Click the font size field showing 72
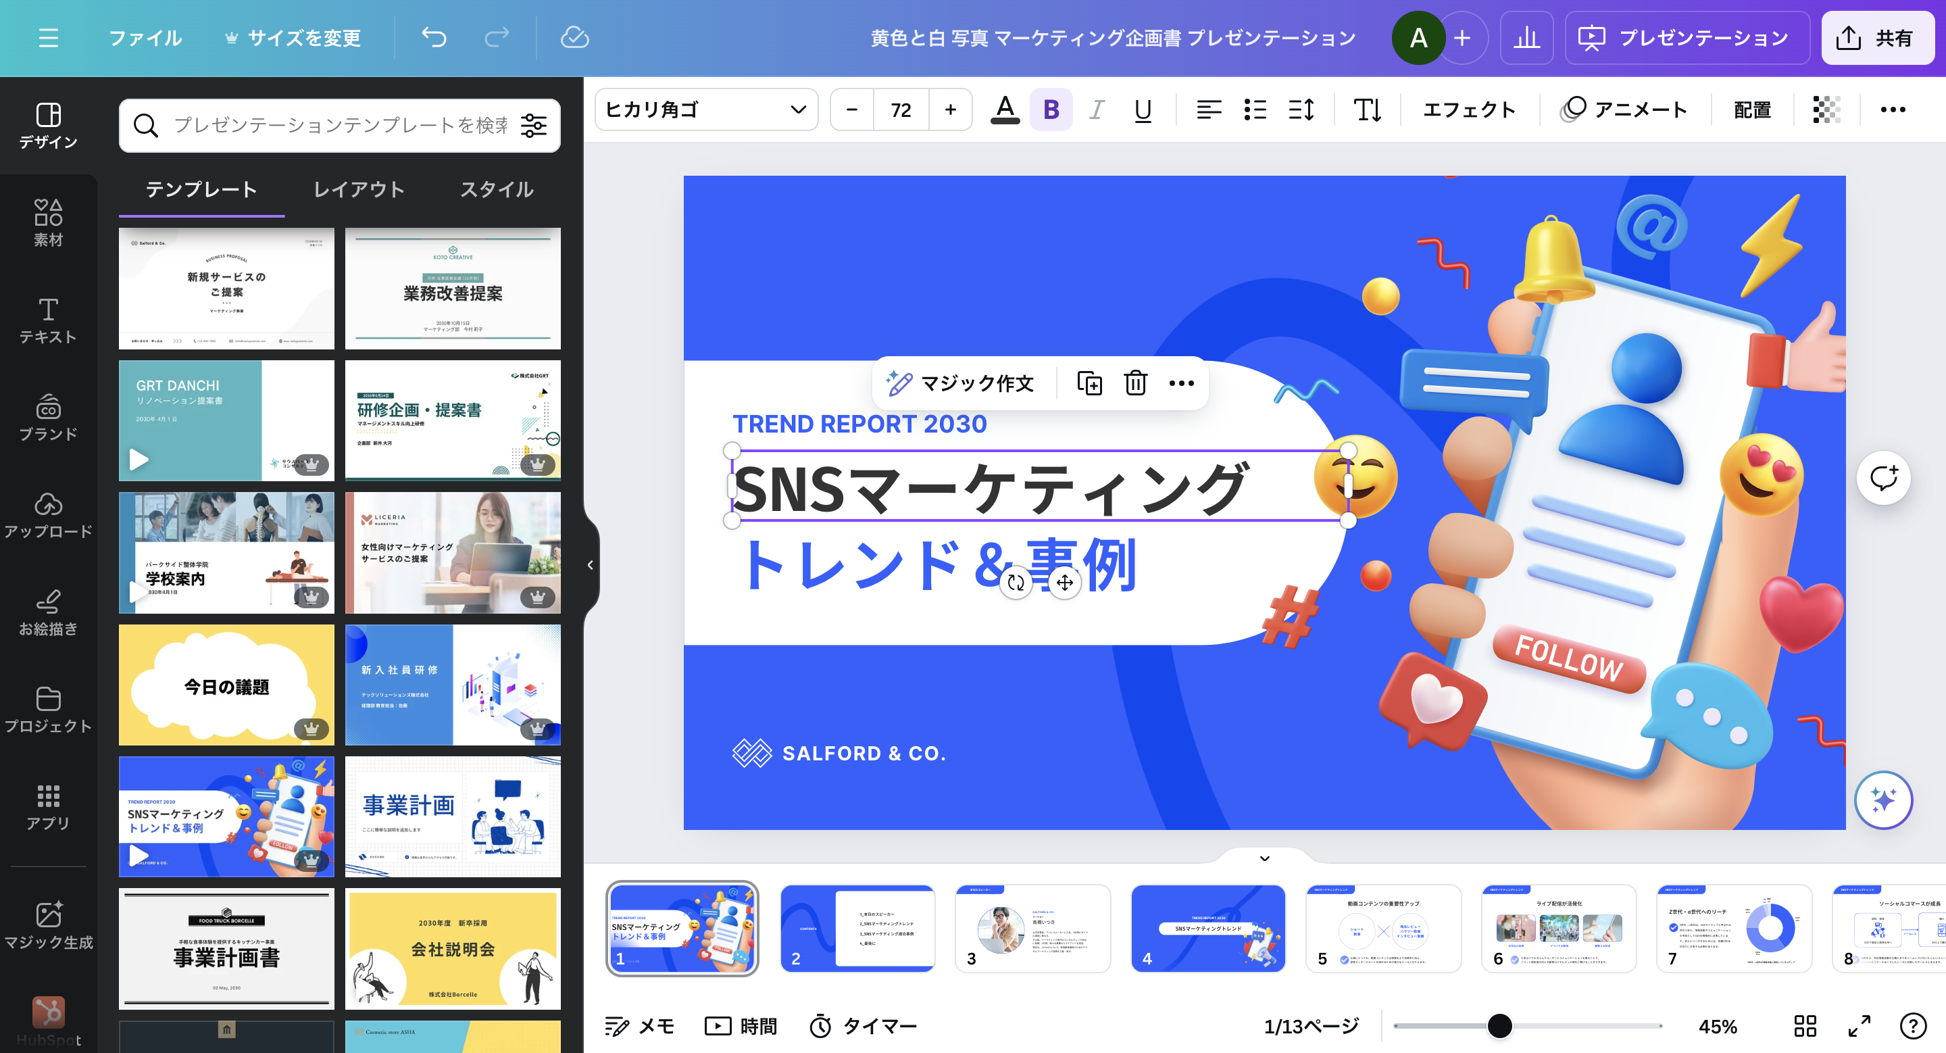 [x=901, y=110]
